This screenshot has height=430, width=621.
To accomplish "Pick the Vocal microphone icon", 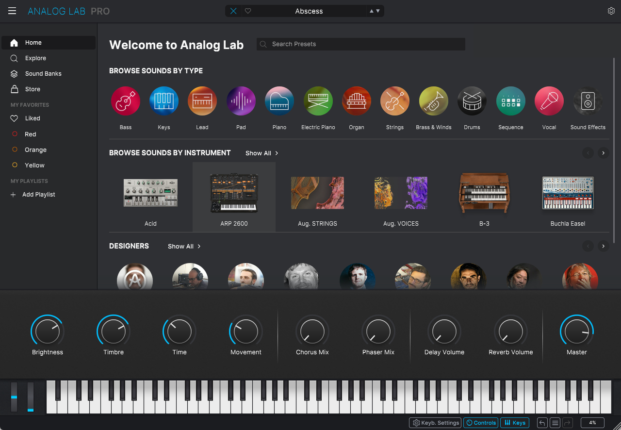I will point(549,101).
